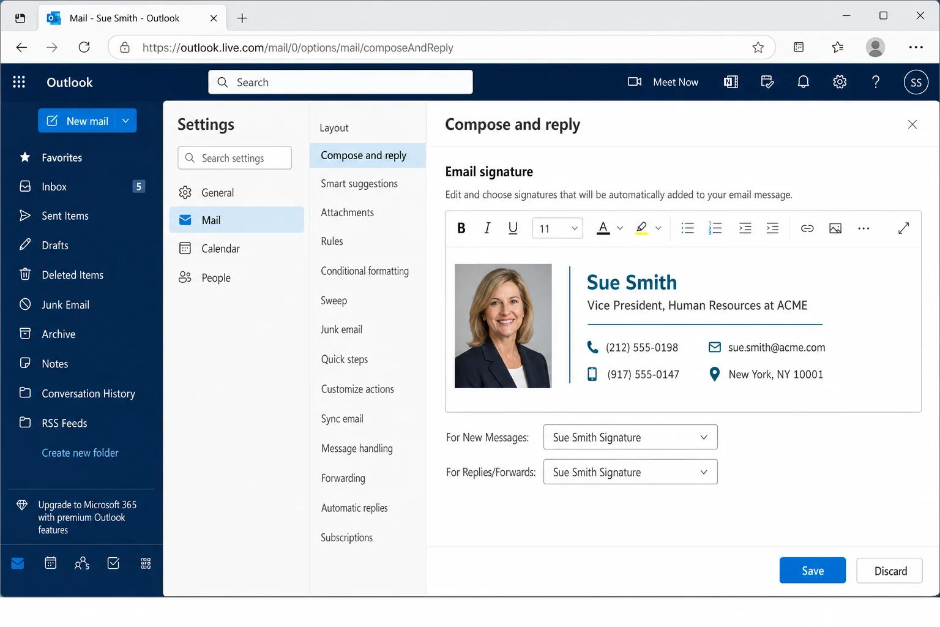
Task: Open Forwarding settings
Action: [343, 478]
